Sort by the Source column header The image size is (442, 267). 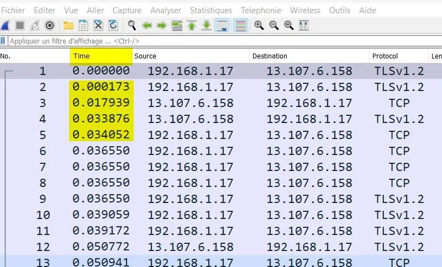click(191, 56)
